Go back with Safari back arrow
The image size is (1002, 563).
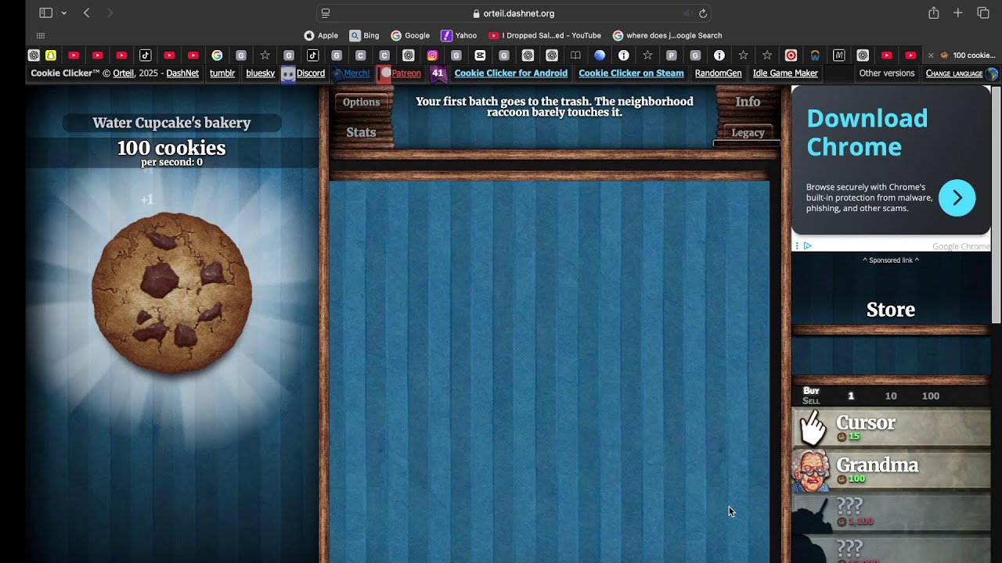[86, 13]
